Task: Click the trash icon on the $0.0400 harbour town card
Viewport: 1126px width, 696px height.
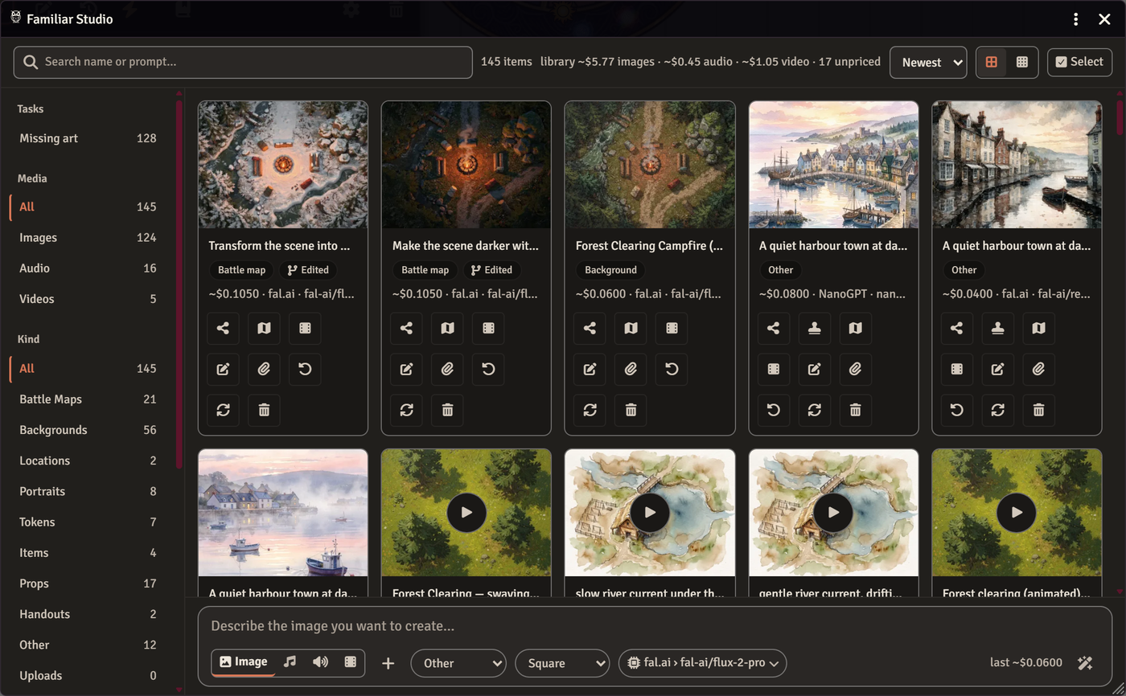Action: coord(1038,410)
